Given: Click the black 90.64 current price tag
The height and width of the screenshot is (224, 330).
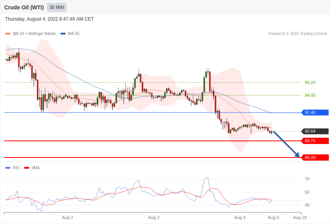Looking at the screenshot, I should pos(315,131).
